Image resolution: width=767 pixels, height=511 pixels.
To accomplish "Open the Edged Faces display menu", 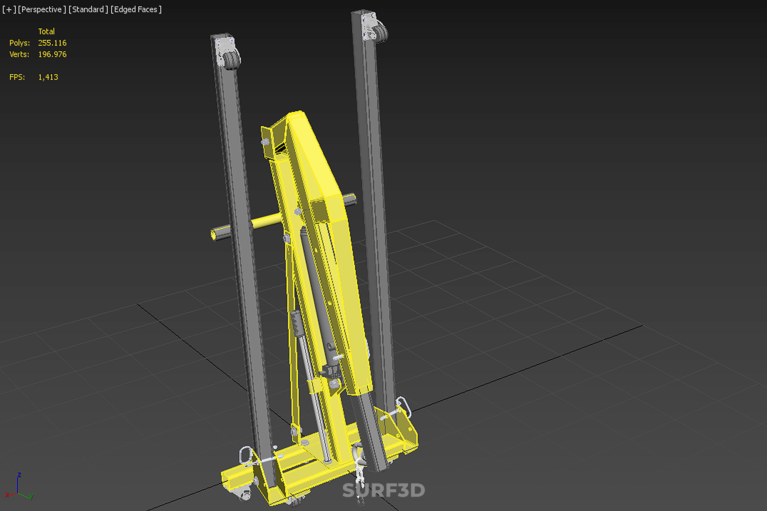I will click(x=136, y=9).
